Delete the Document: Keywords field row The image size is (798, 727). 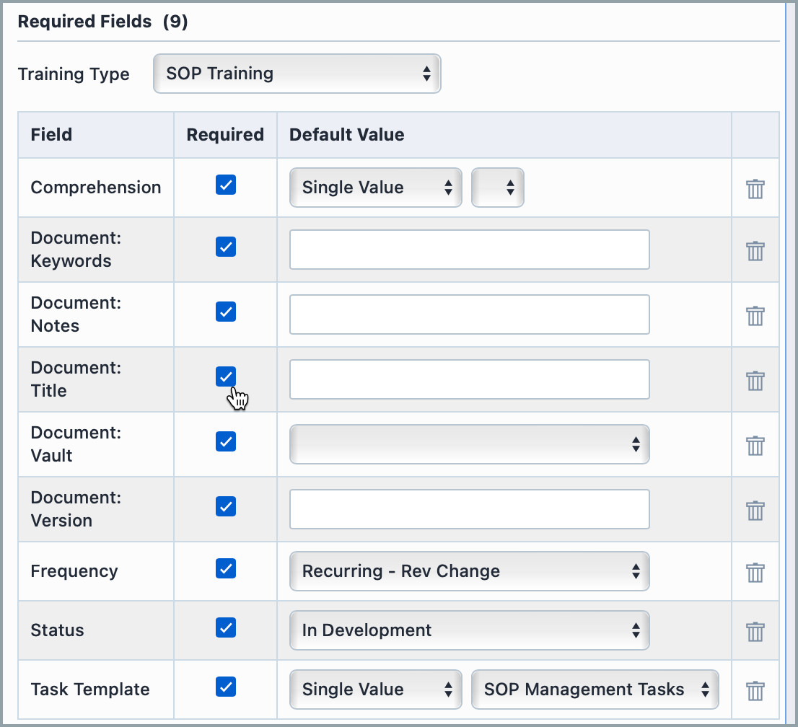pyautogui.click(x=755, y=250)
